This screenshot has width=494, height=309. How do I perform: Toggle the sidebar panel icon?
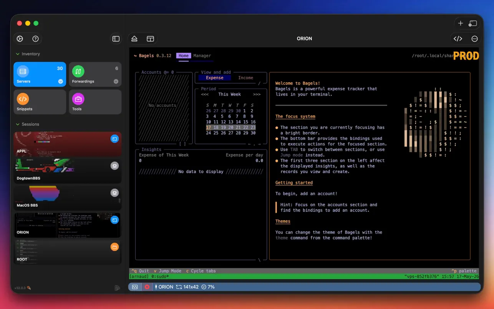pos(116,38)
